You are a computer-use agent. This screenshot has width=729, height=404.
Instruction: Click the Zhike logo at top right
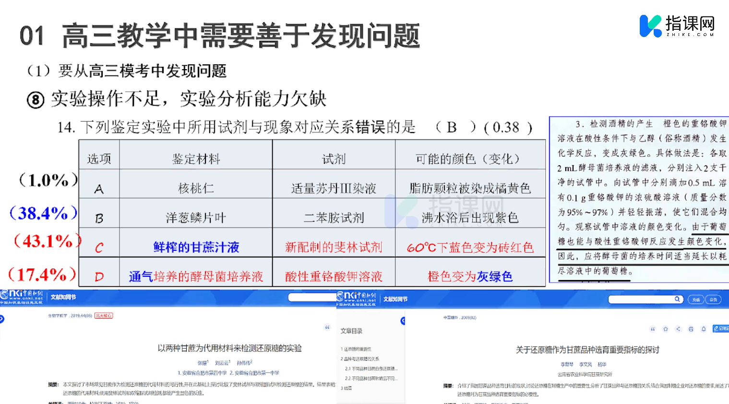[x=677, y=26]
